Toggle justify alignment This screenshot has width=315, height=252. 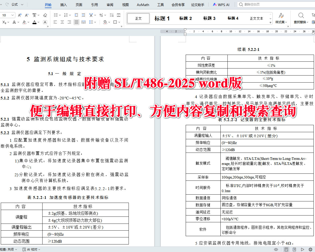coord(76,22)
